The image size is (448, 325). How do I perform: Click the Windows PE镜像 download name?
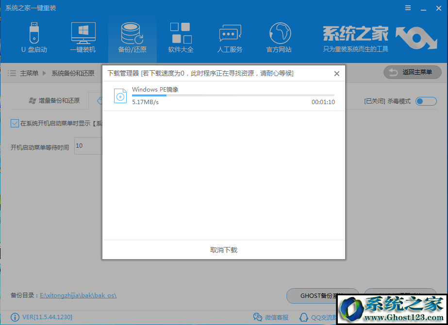(155, 90)
